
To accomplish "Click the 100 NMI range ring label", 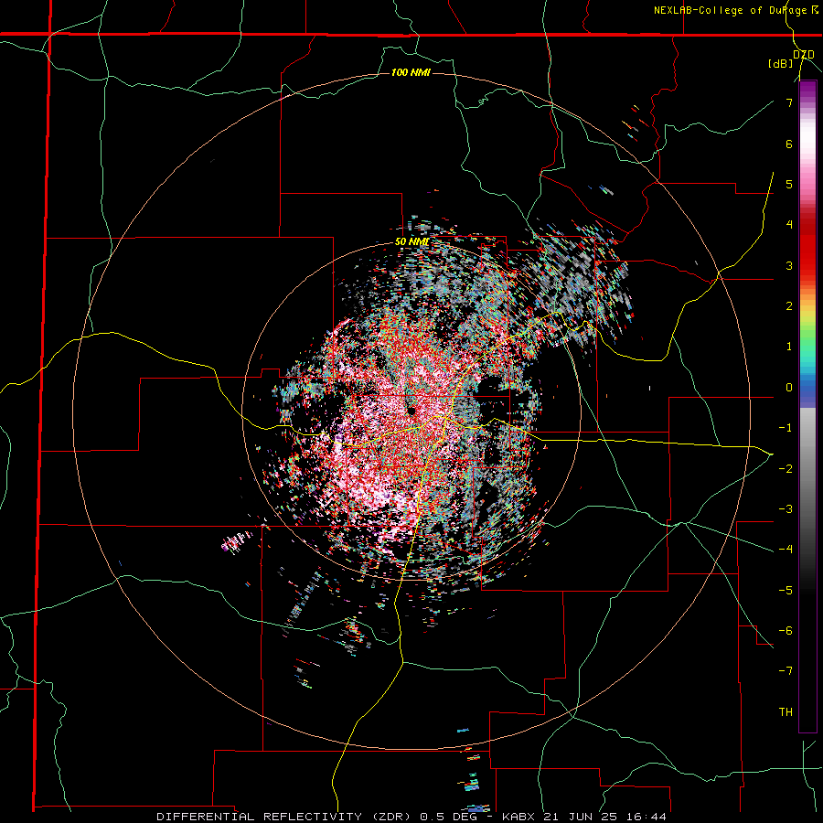I will click(411, 72).
